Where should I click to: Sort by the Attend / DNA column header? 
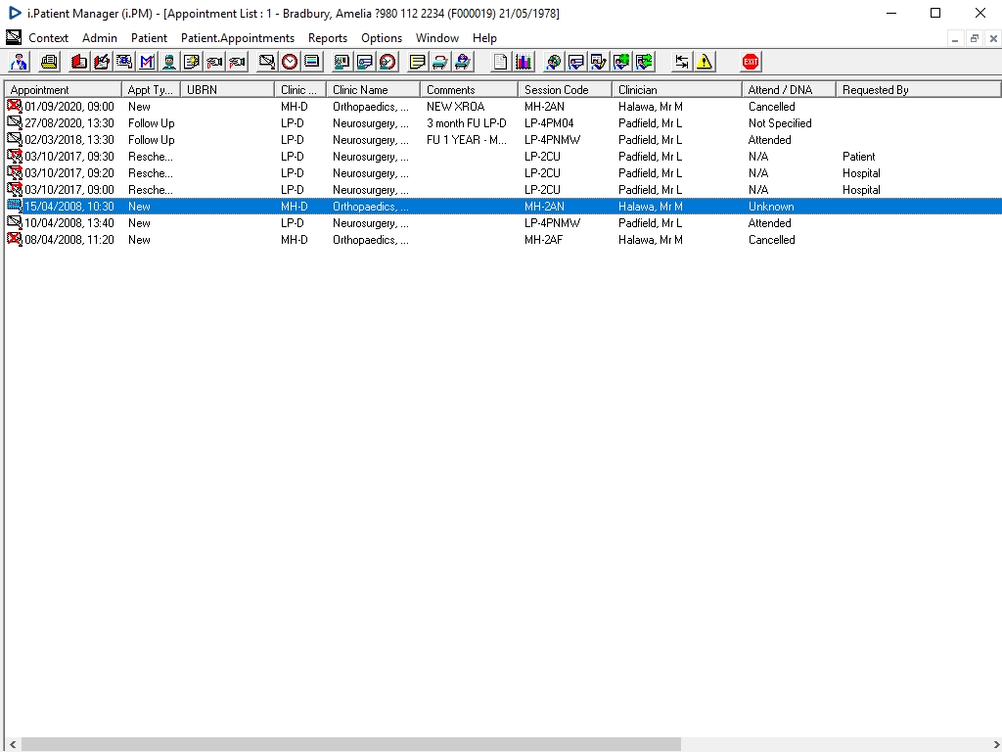789,89
